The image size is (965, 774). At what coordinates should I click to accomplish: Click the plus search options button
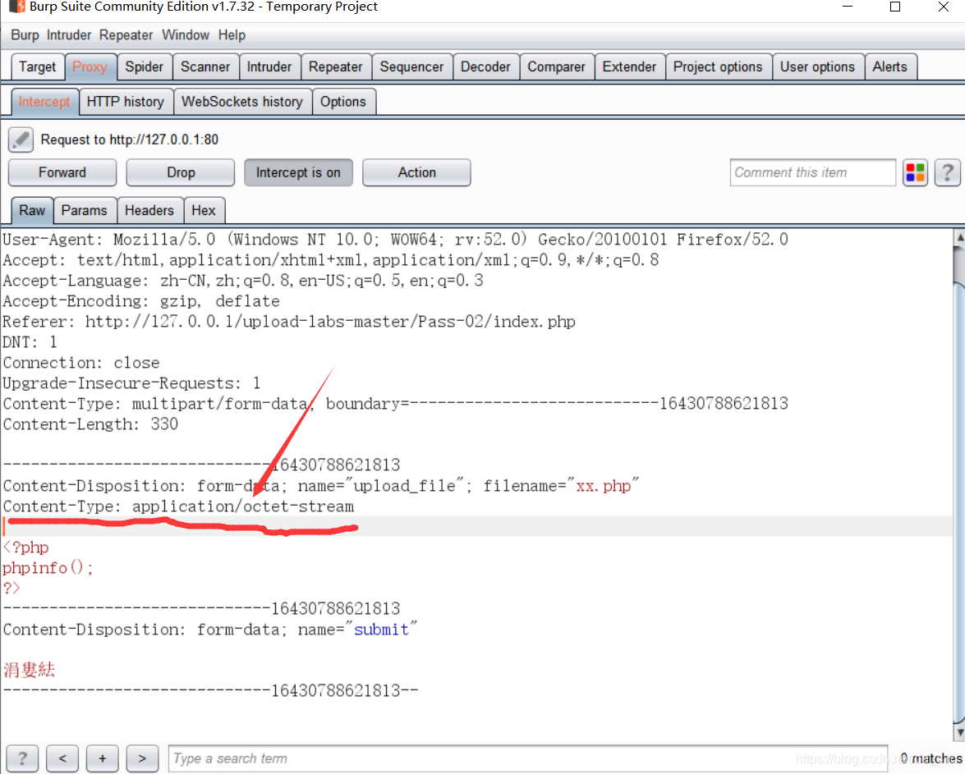click(102, 758)
